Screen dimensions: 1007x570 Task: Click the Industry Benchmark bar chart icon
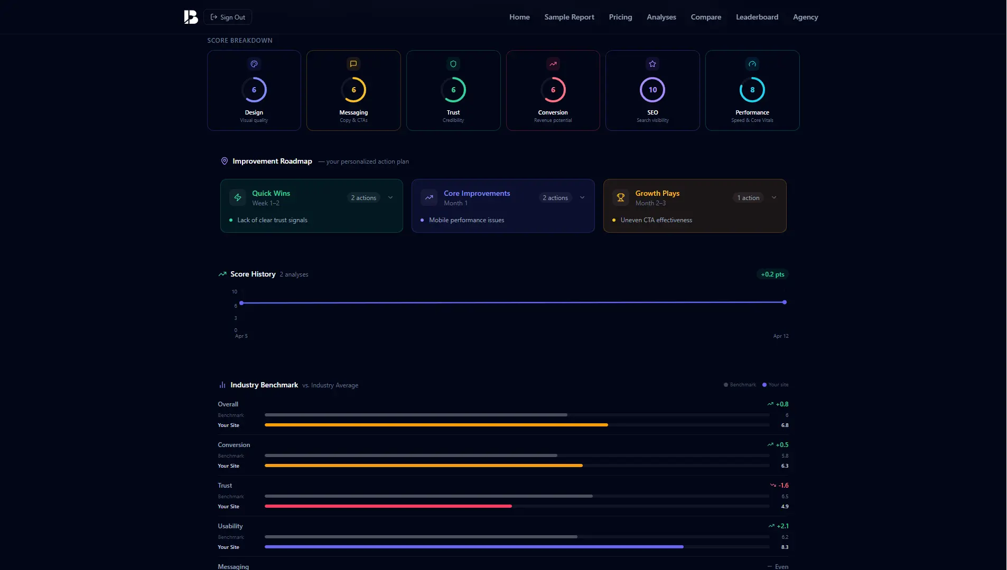222,385
